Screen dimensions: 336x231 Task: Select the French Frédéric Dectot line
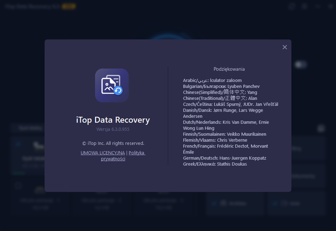point(225,149)
